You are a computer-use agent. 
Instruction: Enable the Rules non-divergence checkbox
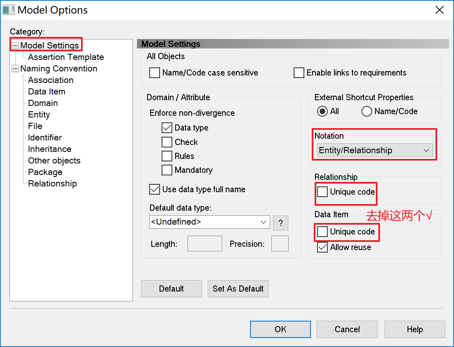coord(167,156)
